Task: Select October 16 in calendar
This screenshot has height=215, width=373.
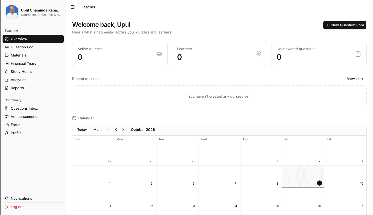Action: [x=303, y=199]
